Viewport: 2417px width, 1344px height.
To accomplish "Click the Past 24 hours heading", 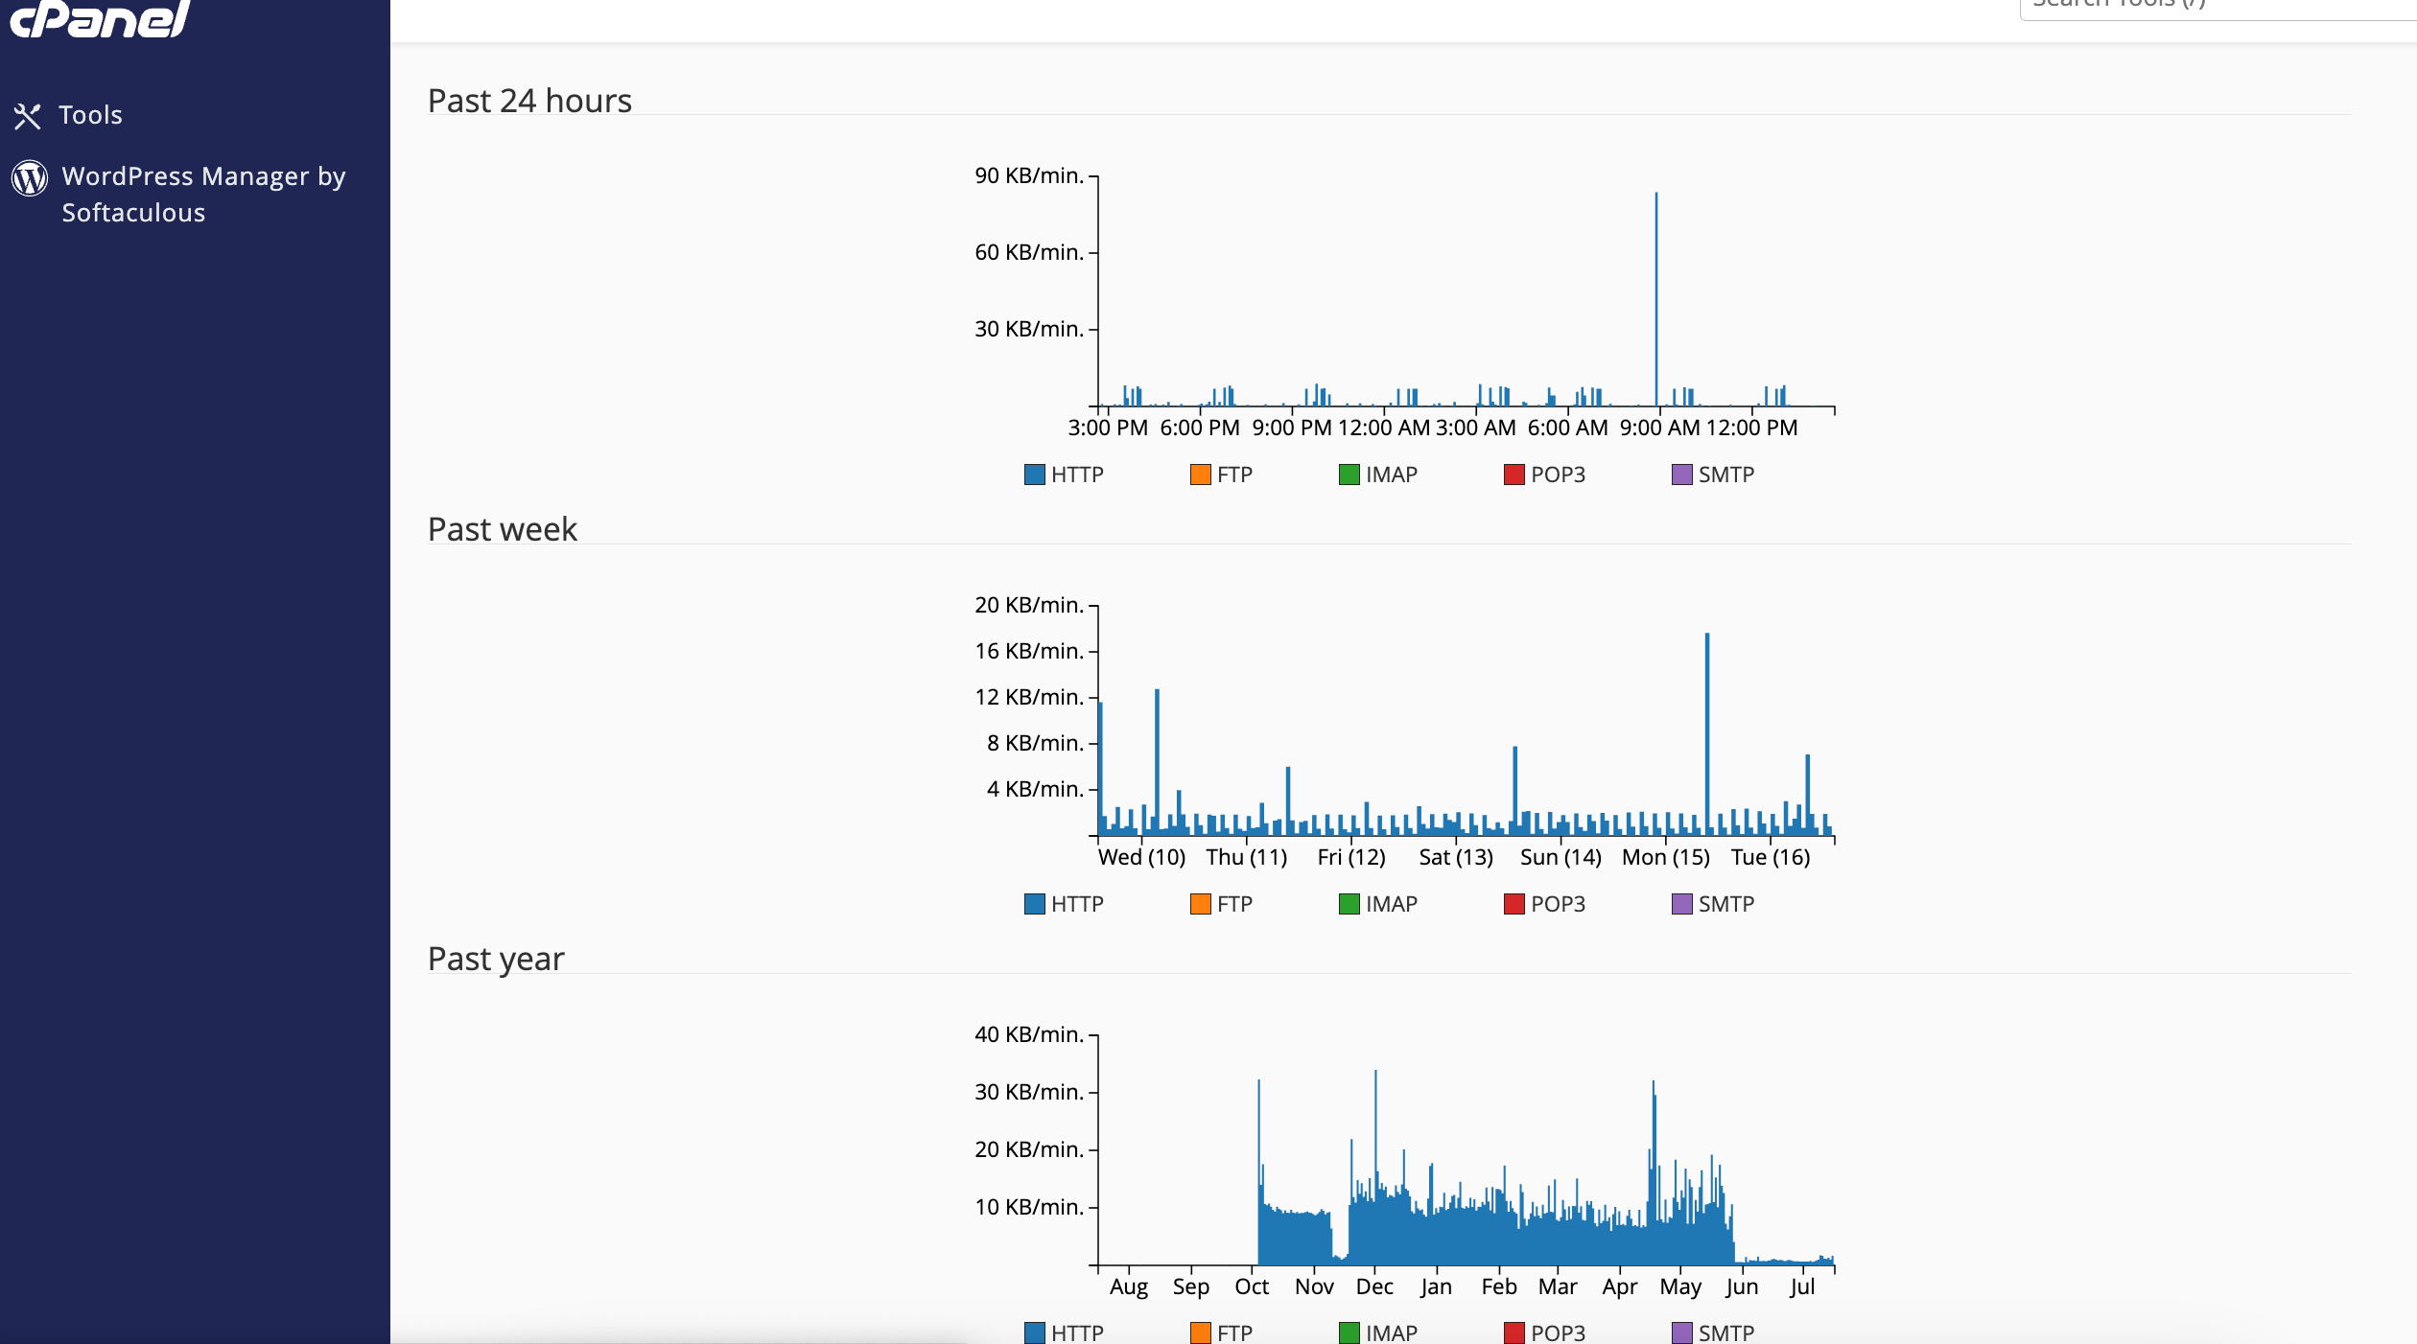I will point(529,101).
